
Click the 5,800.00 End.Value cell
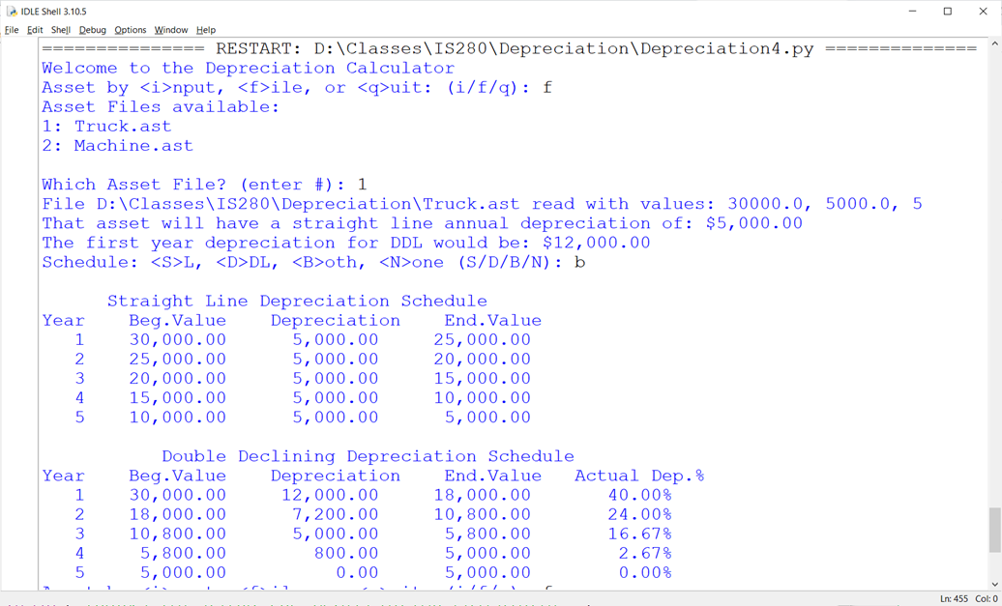[x=487, y=534]
